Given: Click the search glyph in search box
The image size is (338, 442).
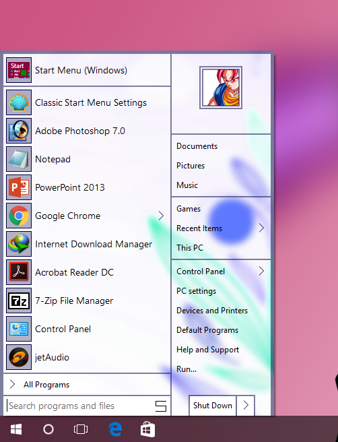Looking at the screenshot, I should pos(161,406).
